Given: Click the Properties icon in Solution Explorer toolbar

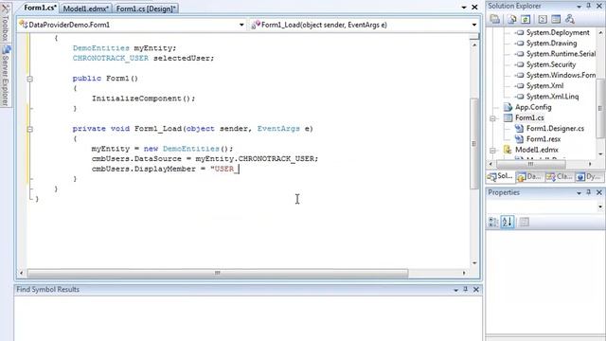Looking at the screenshot, I should (495, 19).
